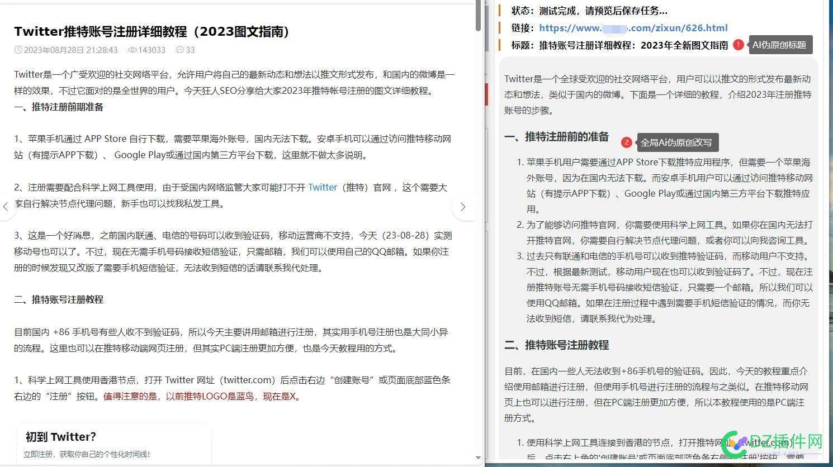Click the clock icon beside the post date
This screenshot has width=833, height=467.
(x=18, y=50)
